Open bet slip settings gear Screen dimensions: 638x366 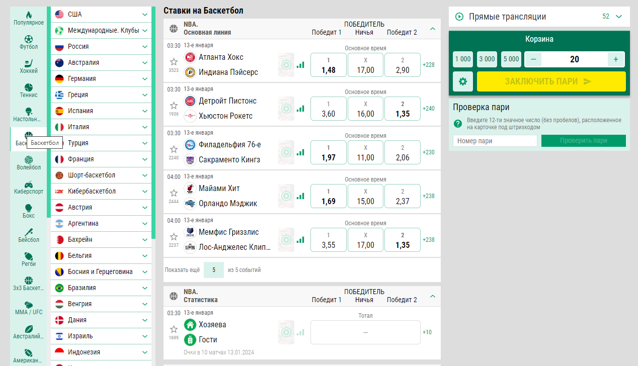click(463, 81)
